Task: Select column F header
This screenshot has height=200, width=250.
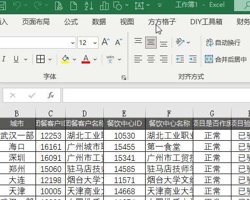Action: coord(169,113)
